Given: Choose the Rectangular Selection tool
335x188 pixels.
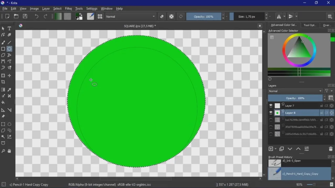Looking at the screenshot, I should [3, 124].
